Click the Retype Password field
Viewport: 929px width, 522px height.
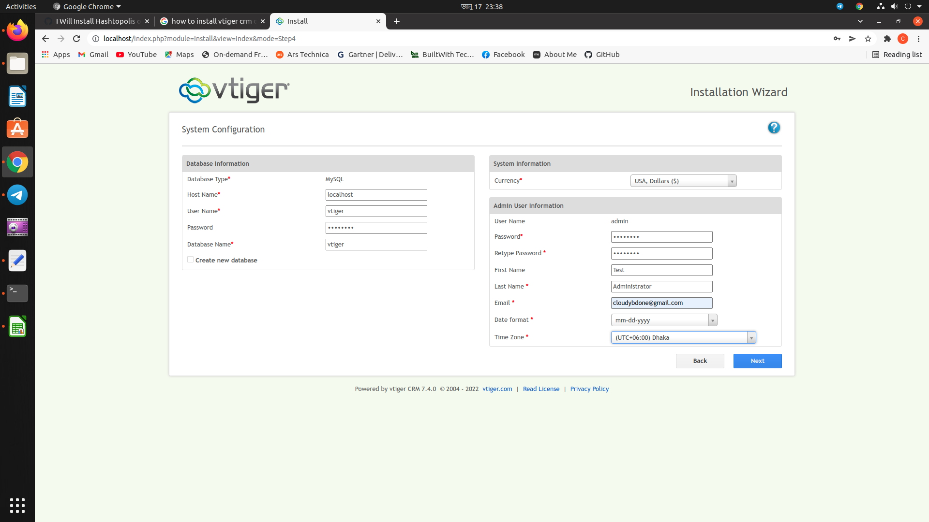pos(661,253)
